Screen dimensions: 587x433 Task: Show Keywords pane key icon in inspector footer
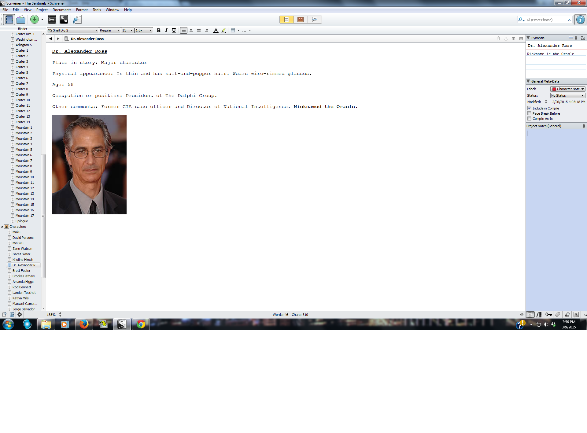pyautogui.click(x=548, y=314)
